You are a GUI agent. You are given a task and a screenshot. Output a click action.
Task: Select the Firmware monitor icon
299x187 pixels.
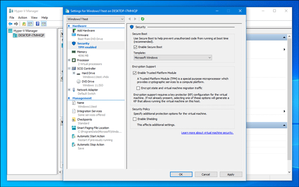pos(74,35)
